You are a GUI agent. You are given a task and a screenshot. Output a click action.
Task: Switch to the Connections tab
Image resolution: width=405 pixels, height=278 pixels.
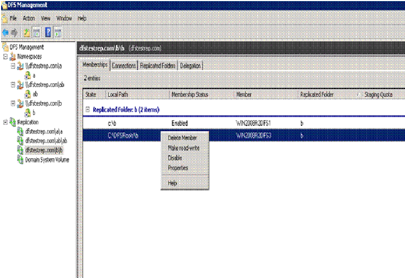[124, 66]
